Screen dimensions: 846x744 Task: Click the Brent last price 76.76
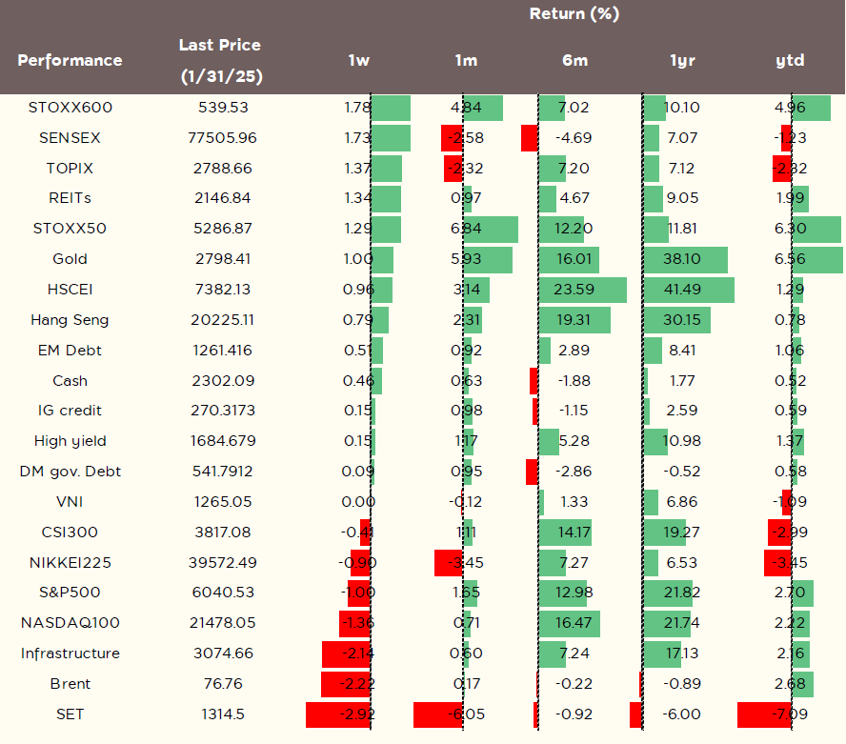tap(222, 684)
